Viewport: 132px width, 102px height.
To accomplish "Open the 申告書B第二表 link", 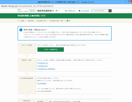I will click(43, 66).
